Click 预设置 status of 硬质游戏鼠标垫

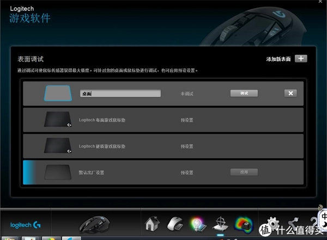[187, 146]
